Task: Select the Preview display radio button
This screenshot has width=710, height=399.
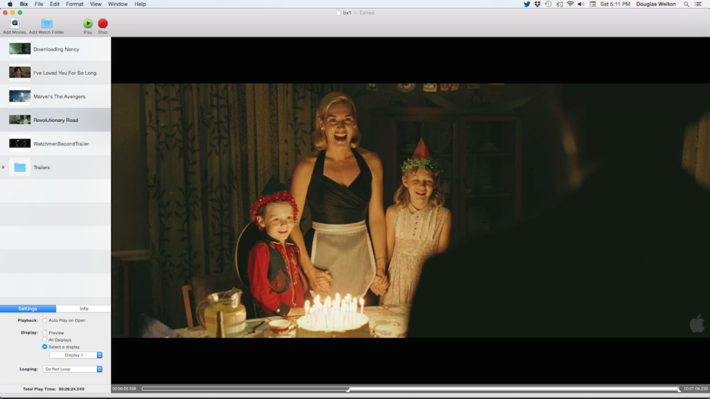Action: (43, 332)
